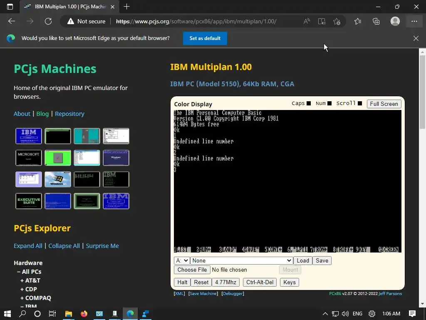Click the Surprise Me link

point(102,246)
